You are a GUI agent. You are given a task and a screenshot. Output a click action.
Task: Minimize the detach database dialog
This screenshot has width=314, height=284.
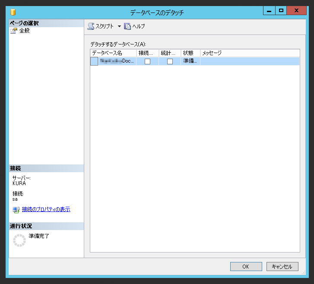(x=269, y=11)
